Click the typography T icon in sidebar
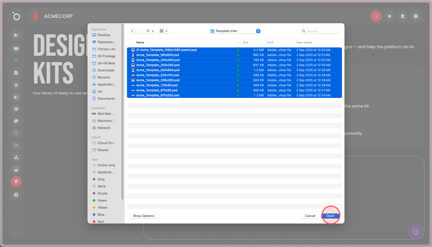Viewport: 432px width, 247px height. click(16, 133)
